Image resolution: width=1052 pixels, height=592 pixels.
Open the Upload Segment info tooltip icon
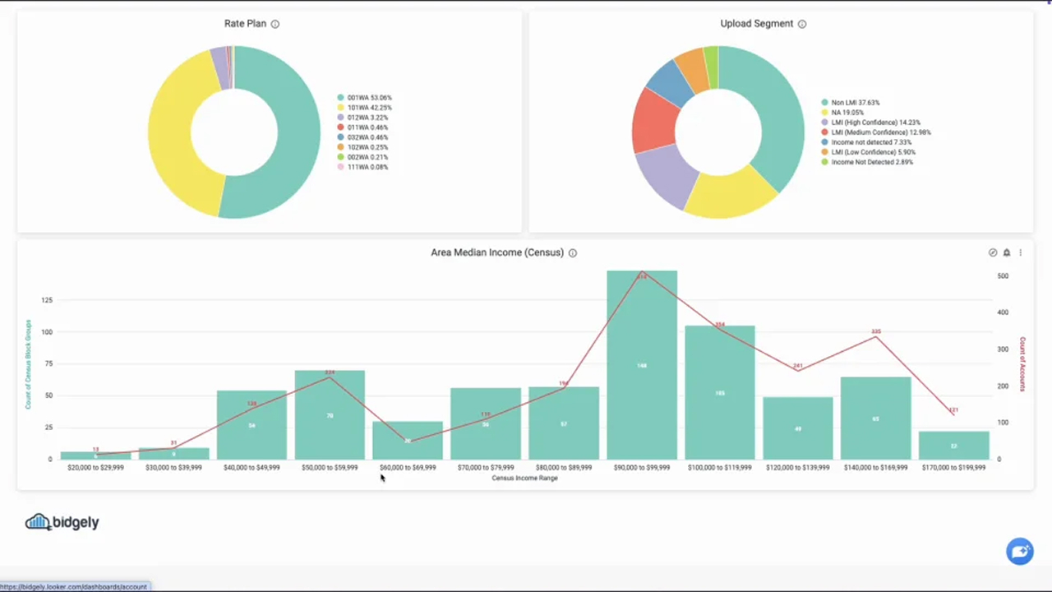(x=801, y=23)
